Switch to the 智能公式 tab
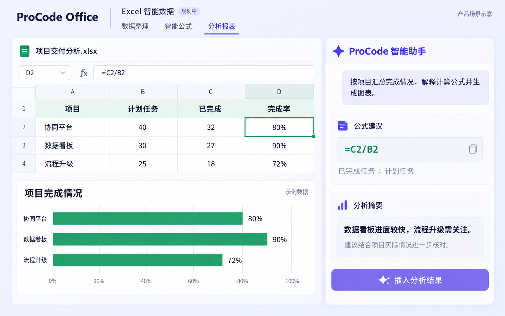The width and height of the screenshot is (505, 316). point(178,26)
